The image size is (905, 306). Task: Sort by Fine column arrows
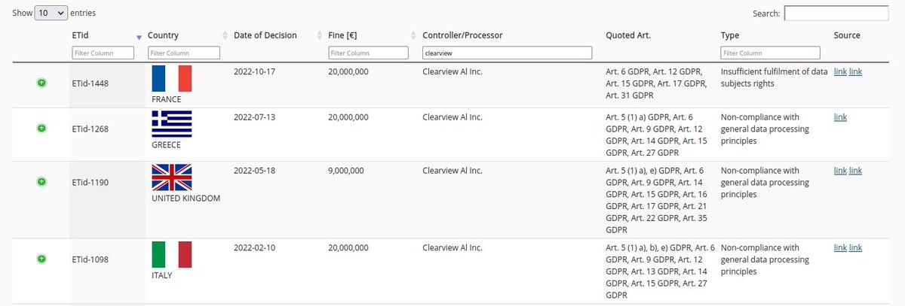413,36
